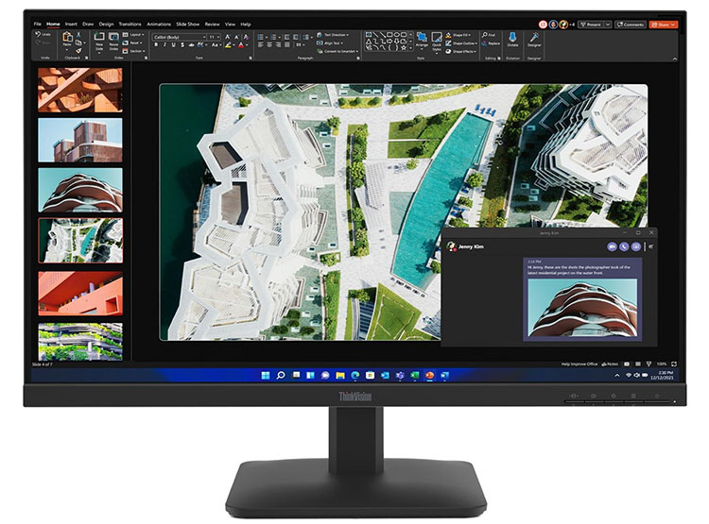The width and height of the screenshot is (709, 524).
Task: Open Teams from the taskbar
Action: point(400,376)
